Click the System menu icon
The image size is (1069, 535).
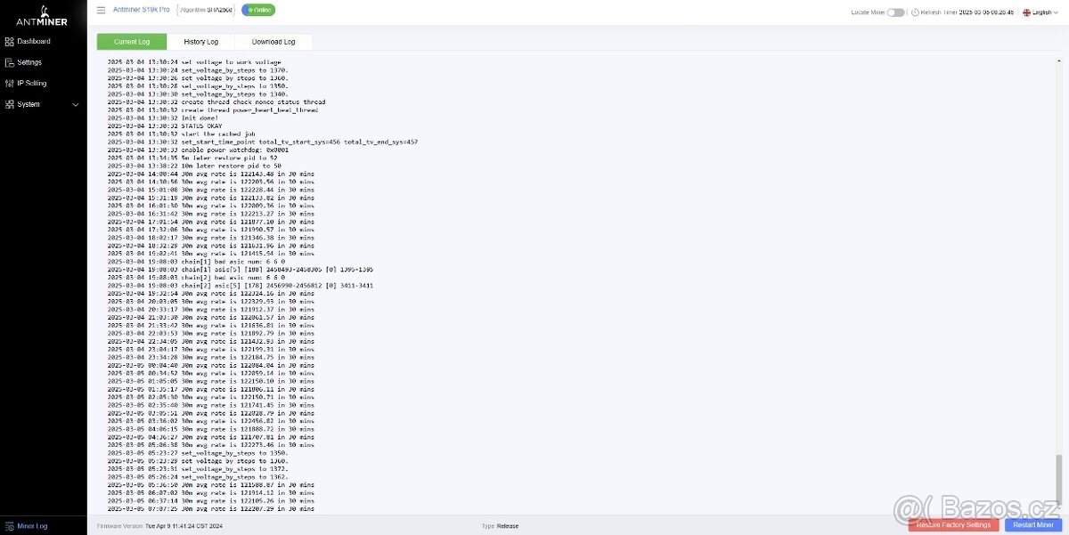(x=10, y=104)
